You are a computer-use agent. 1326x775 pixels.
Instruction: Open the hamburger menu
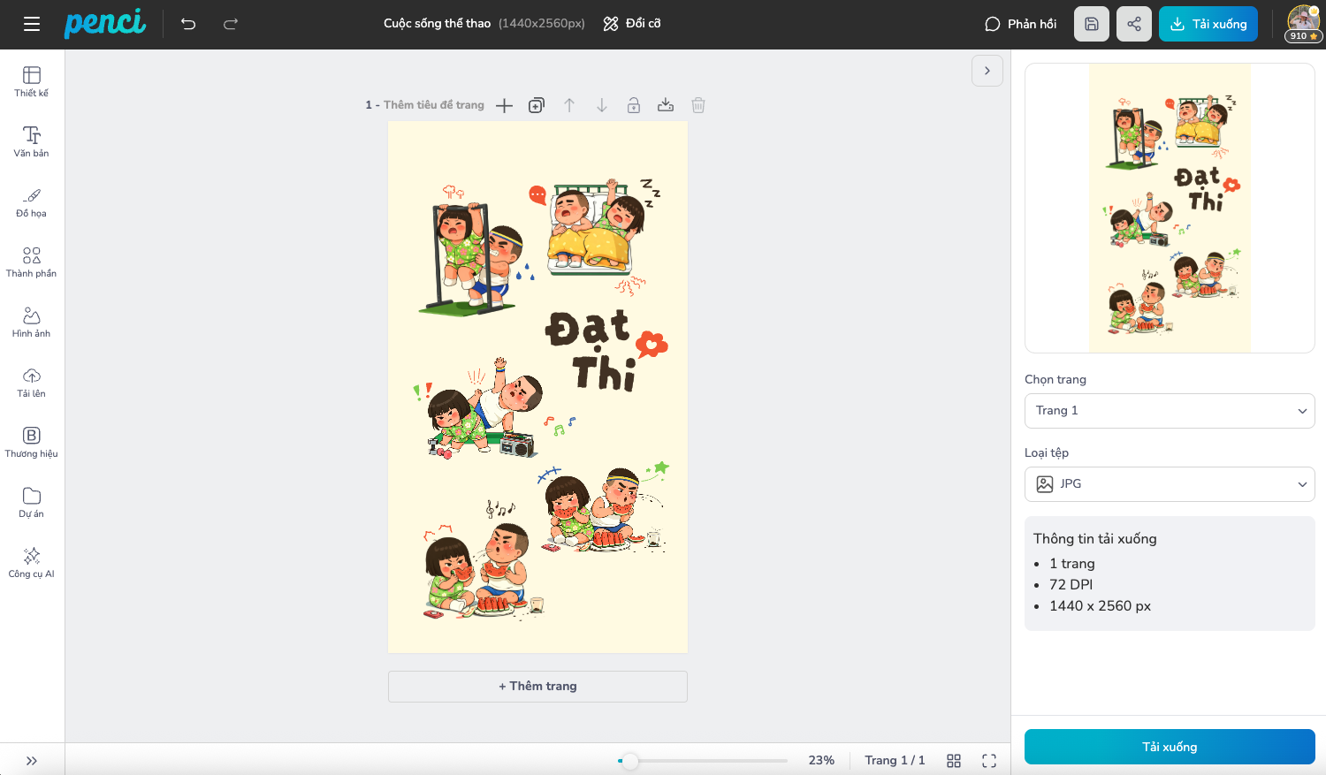click(31, 24)
